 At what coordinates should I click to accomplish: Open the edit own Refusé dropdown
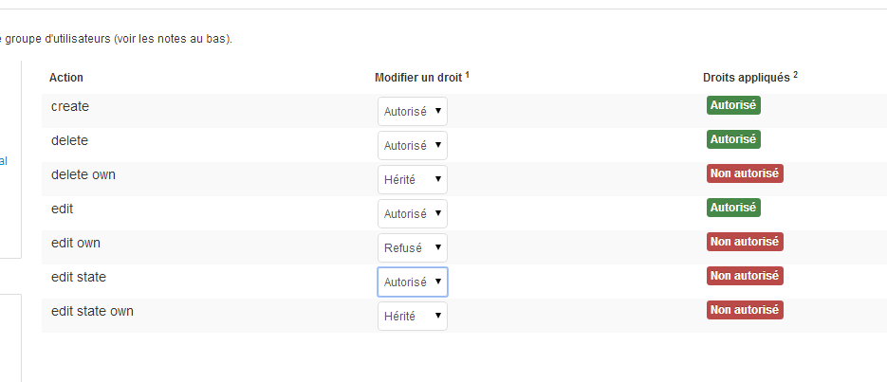pyautogui.click(x=413, y=247)
